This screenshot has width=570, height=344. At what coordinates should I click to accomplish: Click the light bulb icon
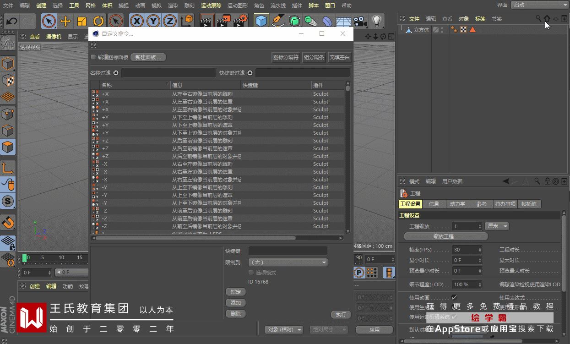tap(376, 21)
